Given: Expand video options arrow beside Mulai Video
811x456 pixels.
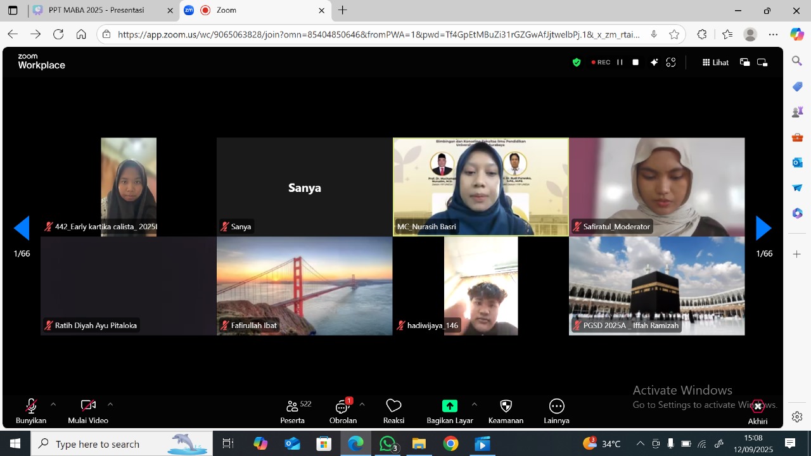Looking at the screenshot, I should click(x=110, y=404).
